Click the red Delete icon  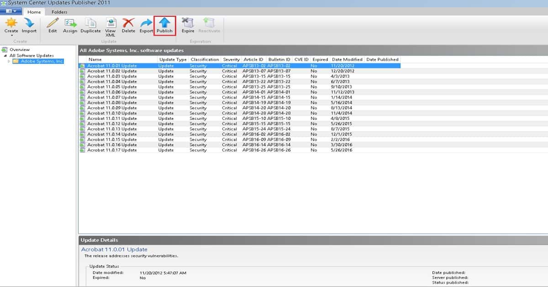(x=128, y=23)
